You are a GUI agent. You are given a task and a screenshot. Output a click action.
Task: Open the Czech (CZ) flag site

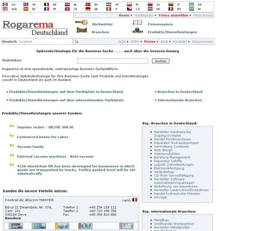[x=130, y=9]
